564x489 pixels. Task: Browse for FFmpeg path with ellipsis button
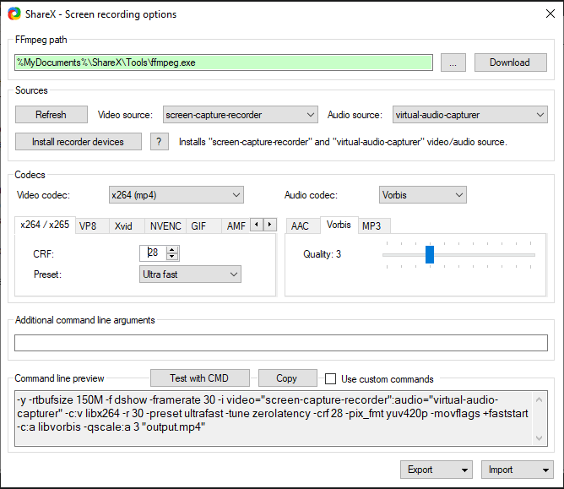click(453, 62)
